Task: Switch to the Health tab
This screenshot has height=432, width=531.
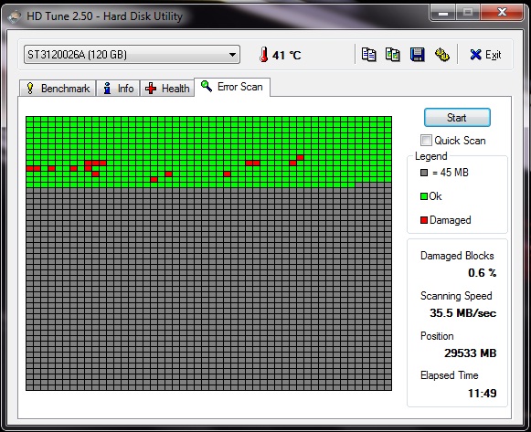Action: (x=167, y=89)
